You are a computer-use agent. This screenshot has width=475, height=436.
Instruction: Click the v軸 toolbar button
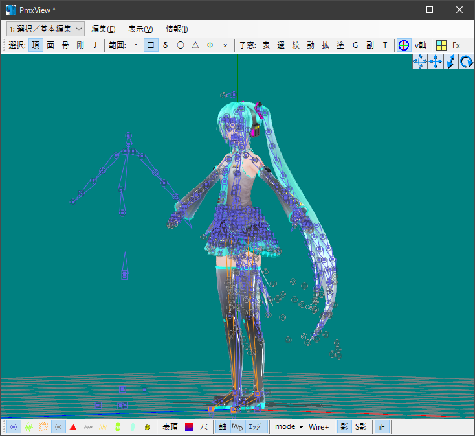click(421, 45)
